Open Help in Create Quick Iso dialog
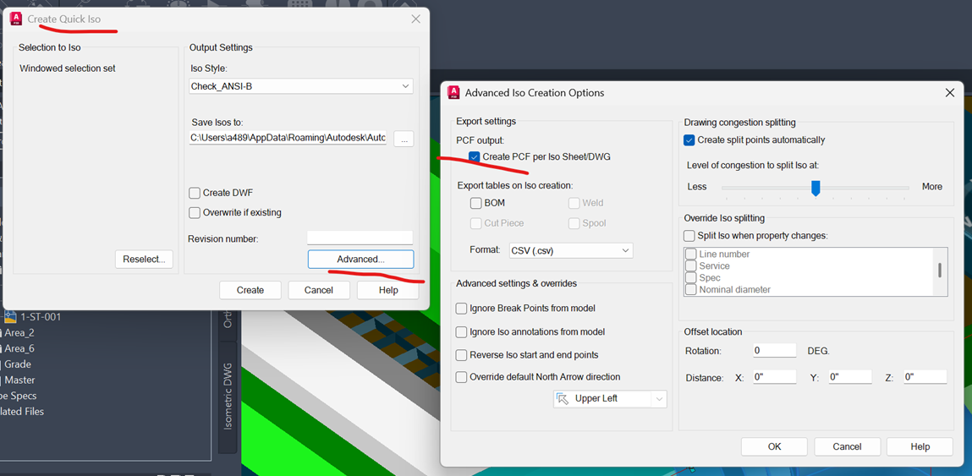The height and width of the screenshot is (476, 972). (x=387, y=290)
